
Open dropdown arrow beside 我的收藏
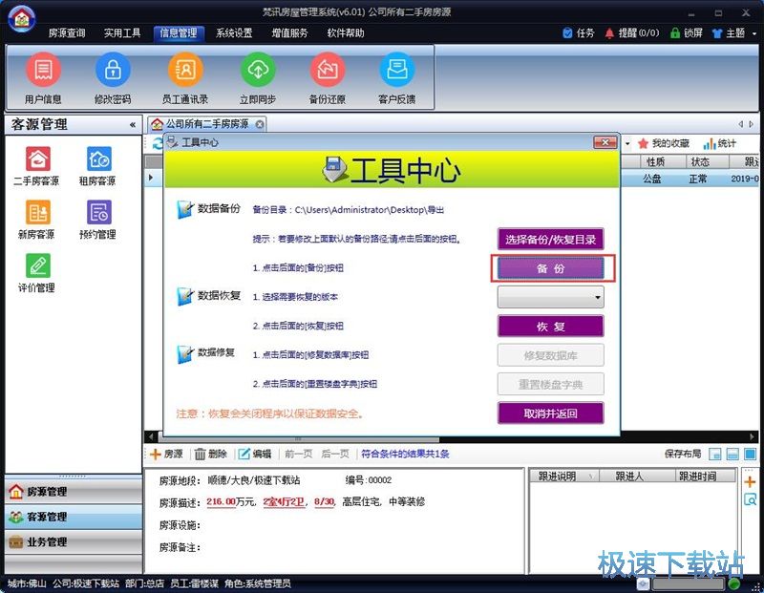tap(627, 143)
